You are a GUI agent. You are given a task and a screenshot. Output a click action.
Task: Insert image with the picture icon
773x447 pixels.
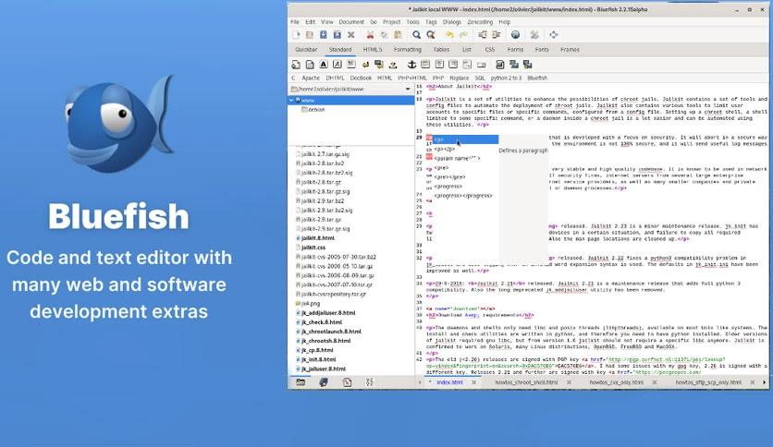tap(500, 65)
